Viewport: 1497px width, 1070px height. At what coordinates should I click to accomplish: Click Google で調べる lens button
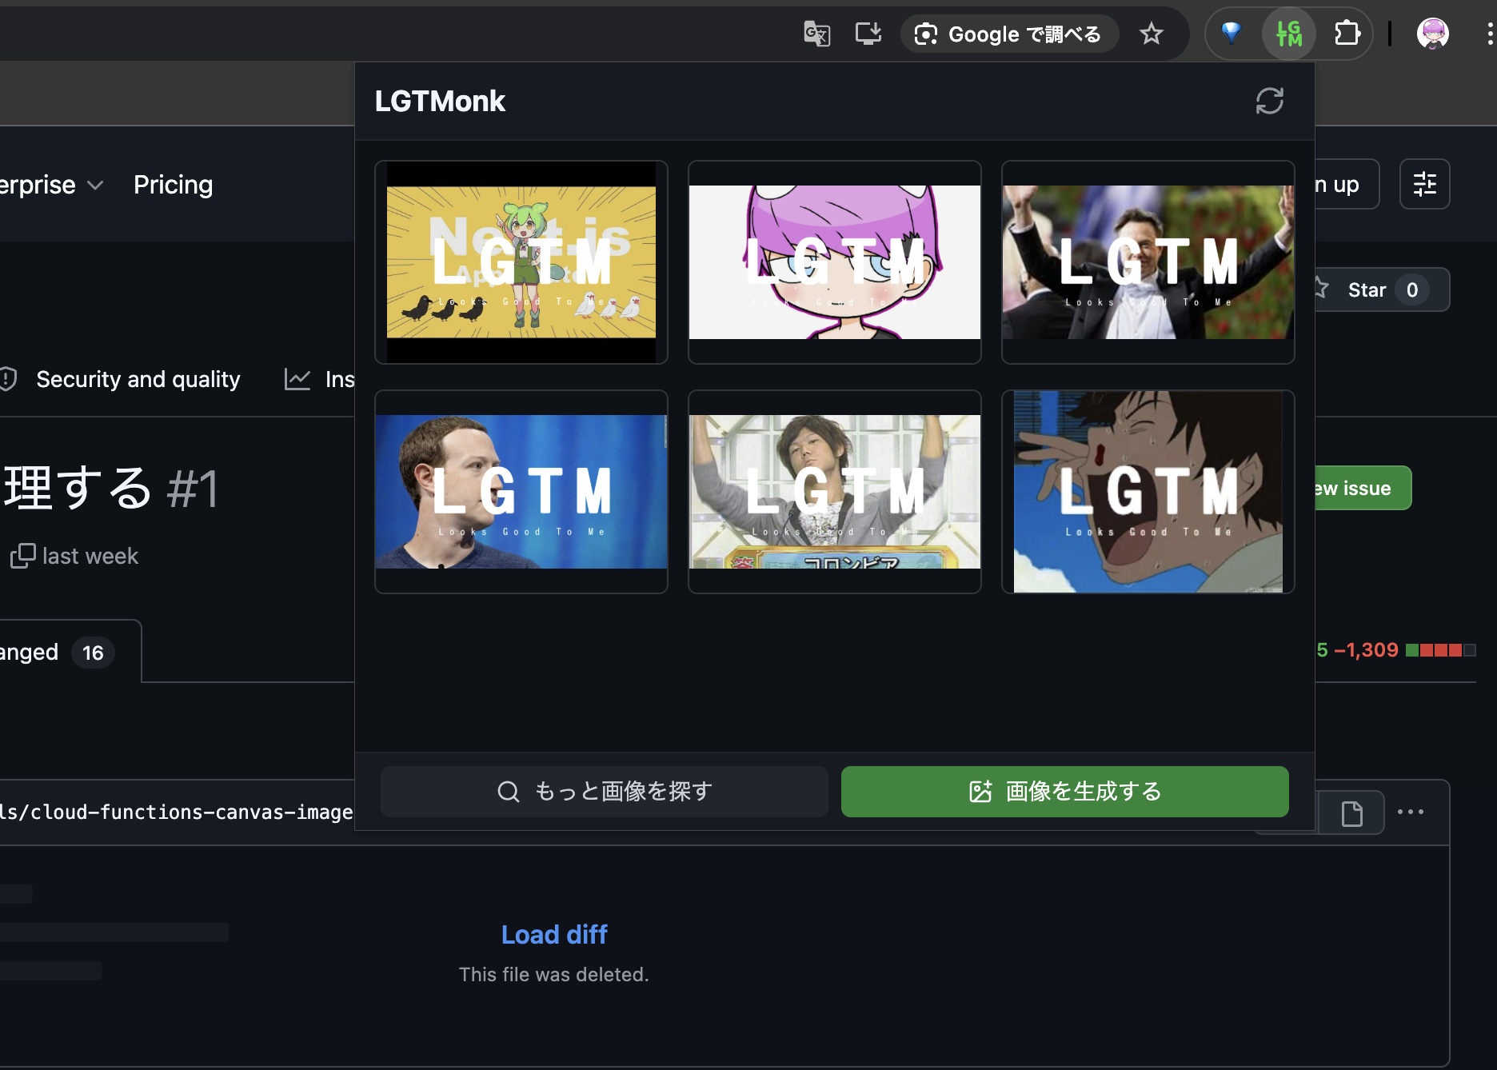pos(1008,34)
